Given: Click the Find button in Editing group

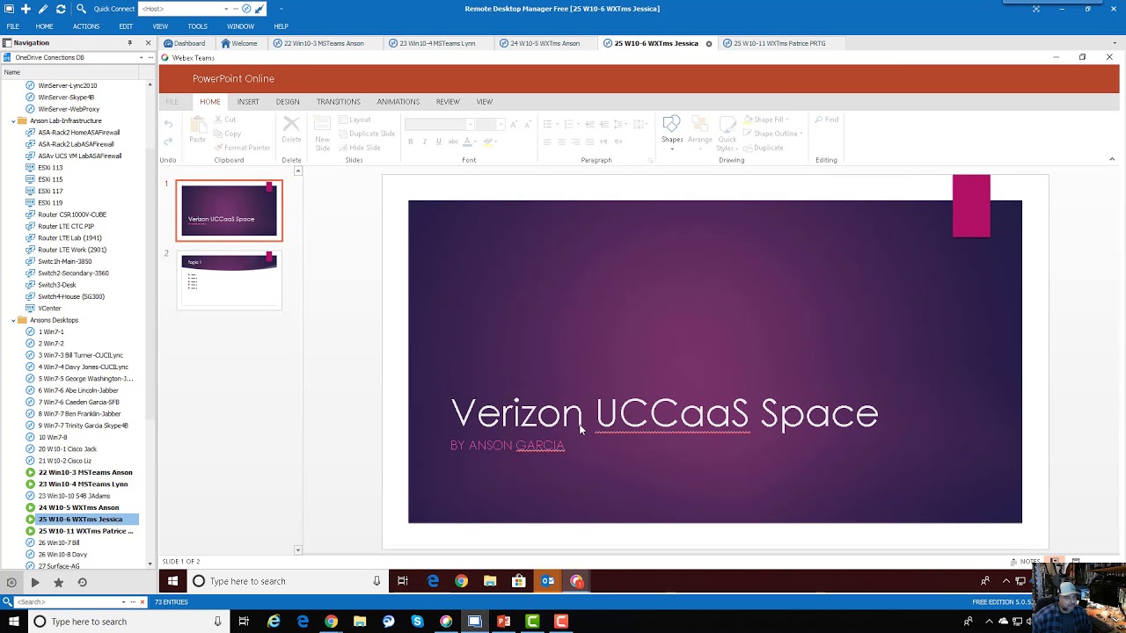Looking at the screenshot, I should point(827,120).
